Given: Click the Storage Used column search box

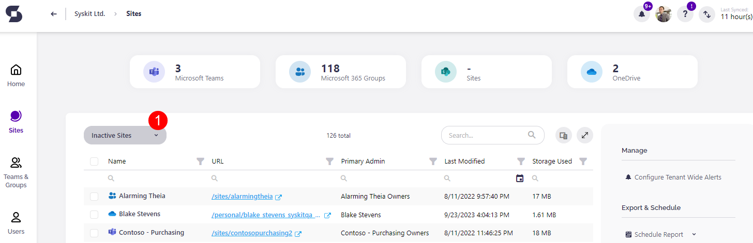Looking at the screenshot, I should click(561, 178).
